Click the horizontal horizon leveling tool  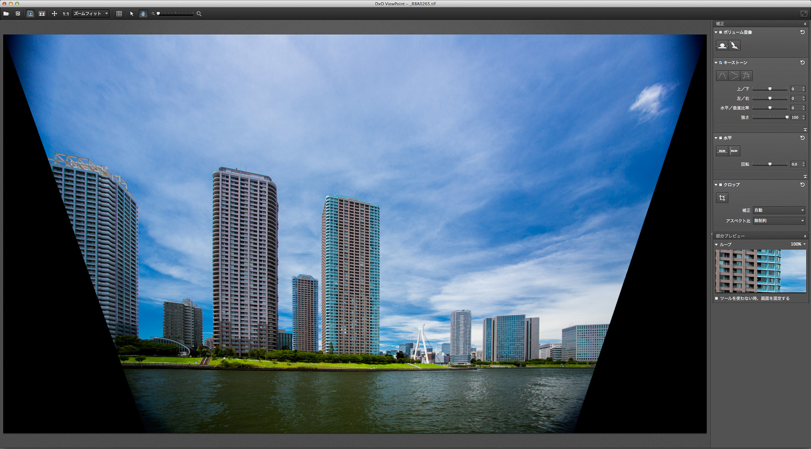(x=722, y=151)
